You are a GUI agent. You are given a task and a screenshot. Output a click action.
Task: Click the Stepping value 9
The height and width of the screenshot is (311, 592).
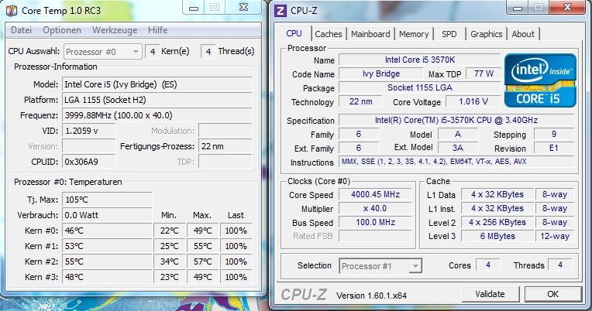click(x=554, y=134)
